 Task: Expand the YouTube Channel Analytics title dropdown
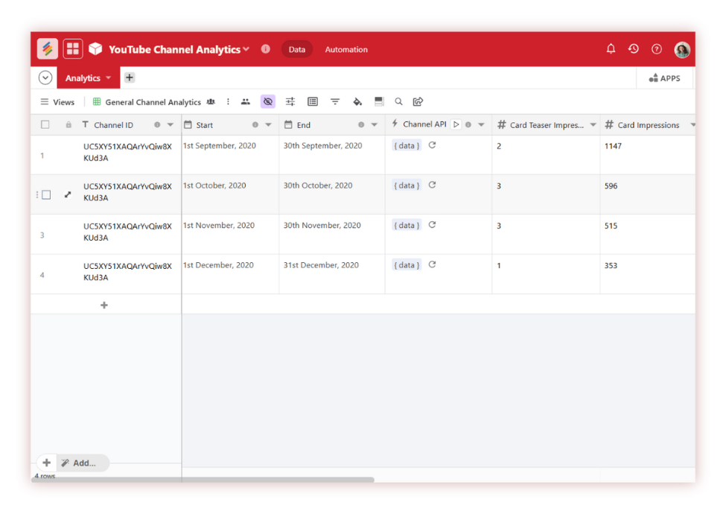(x=246, y=48)
